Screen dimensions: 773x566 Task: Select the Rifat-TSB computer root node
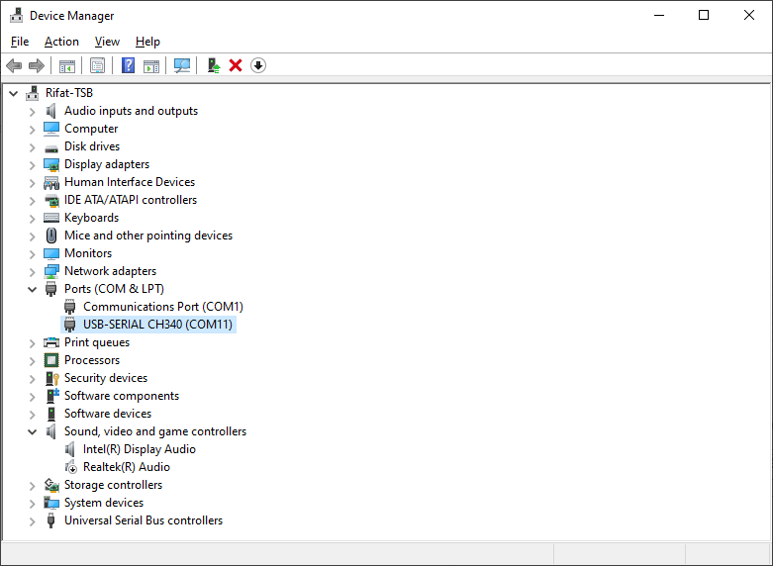tap(68, 93)
